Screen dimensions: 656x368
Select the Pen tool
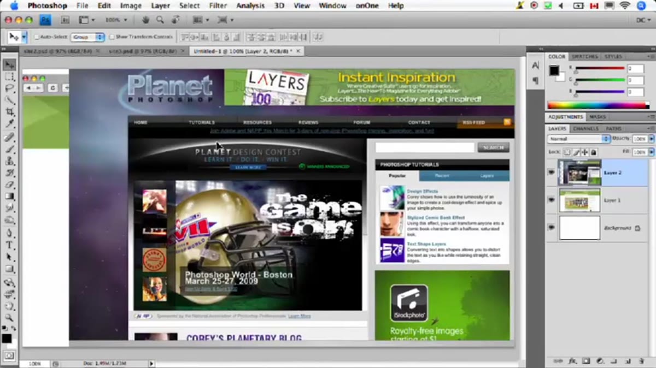click(x=9, y=233)
